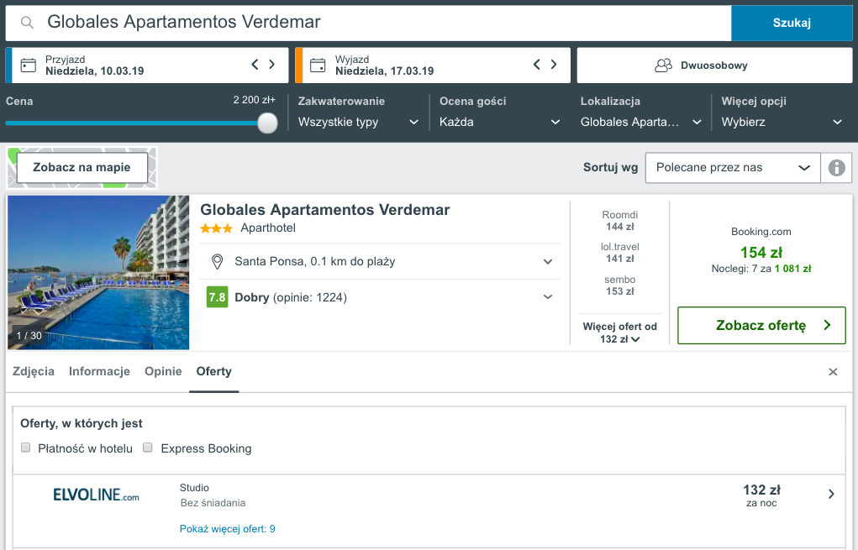
Task: Move check-in date to previous day
Action: tap(255, 65)
